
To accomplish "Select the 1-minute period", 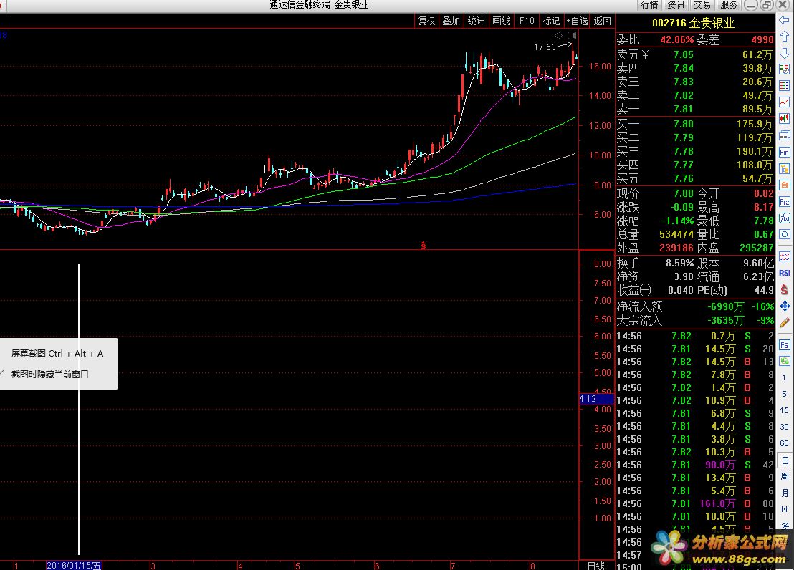I will [x=784, y=377].
